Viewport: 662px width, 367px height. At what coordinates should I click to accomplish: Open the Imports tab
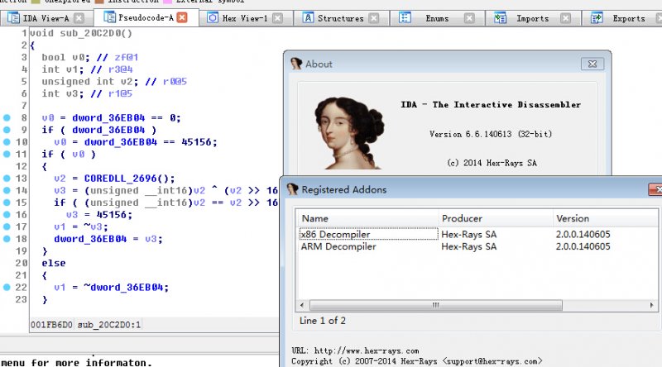532,18
